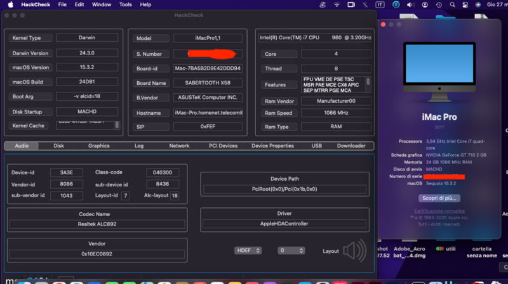Open the Certificazione normativa link
This screenshot has height=284, width=508.
click(x=439, y=211)
